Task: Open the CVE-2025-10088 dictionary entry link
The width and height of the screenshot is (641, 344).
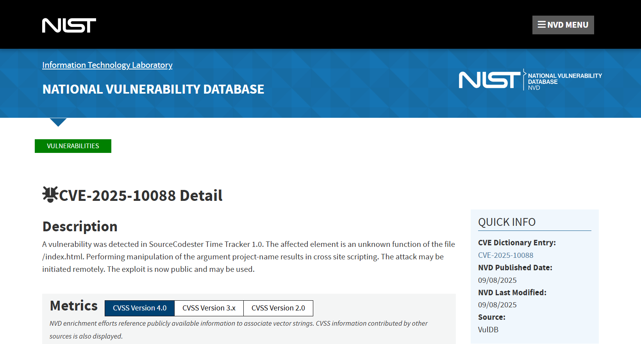Action: [x=505, y=255]
